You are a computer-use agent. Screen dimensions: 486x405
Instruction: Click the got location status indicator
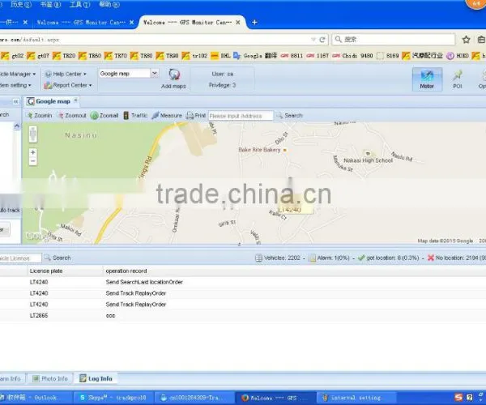(388, 258)
